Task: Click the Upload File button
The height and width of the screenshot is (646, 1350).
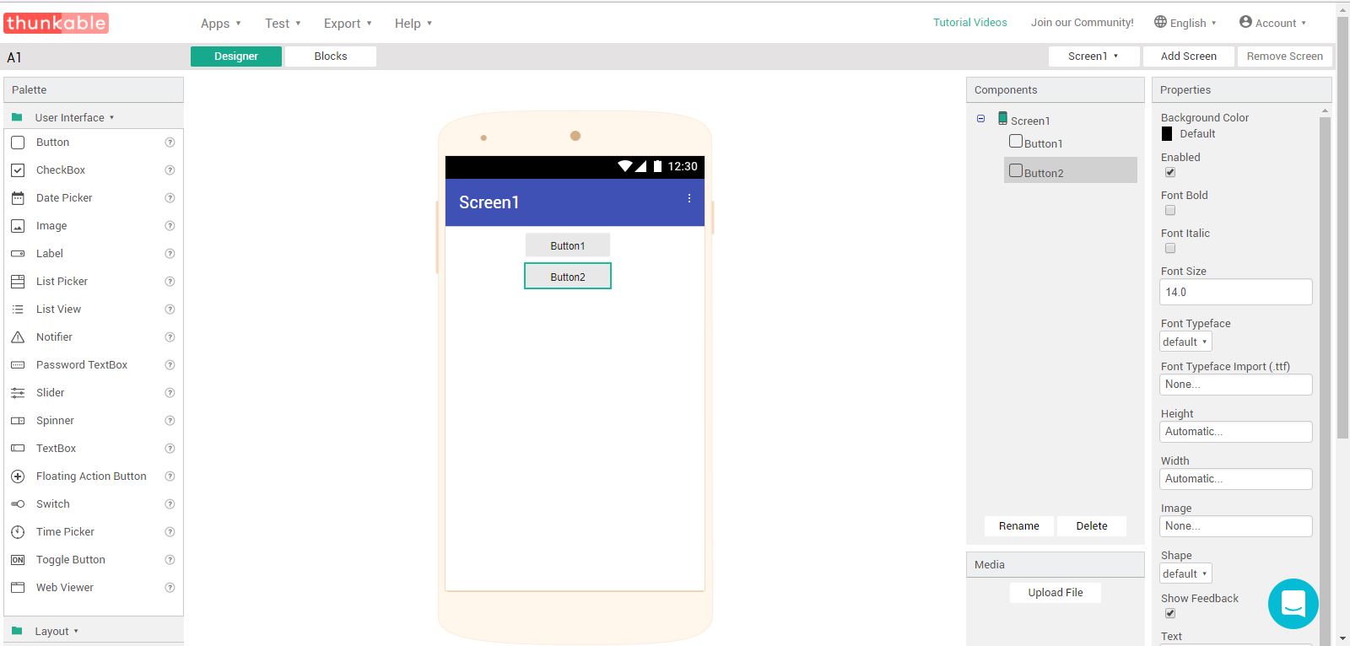Action: pos(1055,593)
